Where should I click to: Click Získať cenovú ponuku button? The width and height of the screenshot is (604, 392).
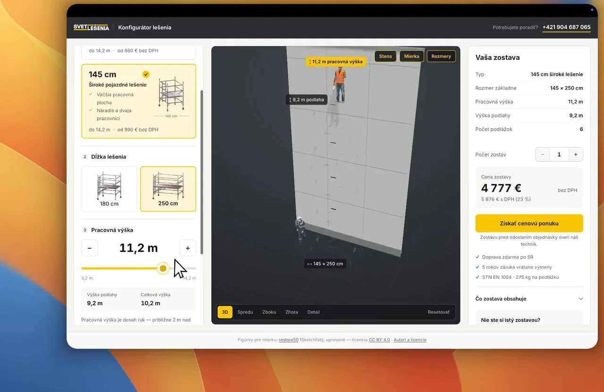[x=529, y=223]
